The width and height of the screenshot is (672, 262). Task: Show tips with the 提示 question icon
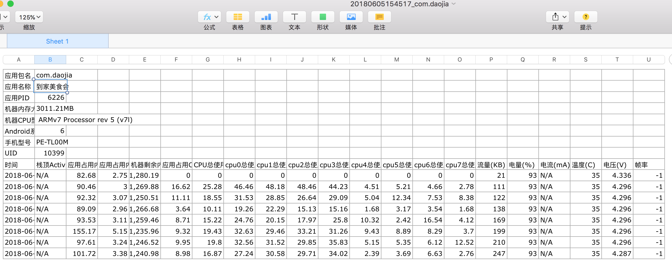pyautogui.click(x=586, y=17)
